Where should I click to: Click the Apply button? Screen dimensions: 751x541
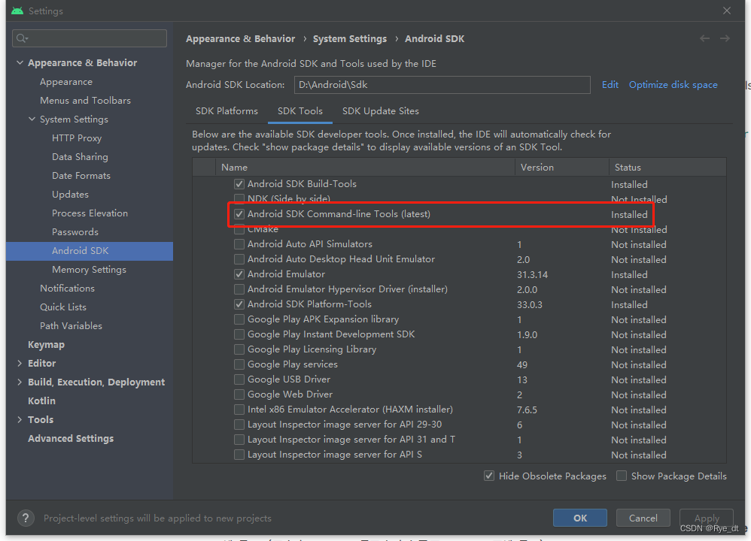tap(707, 518)
